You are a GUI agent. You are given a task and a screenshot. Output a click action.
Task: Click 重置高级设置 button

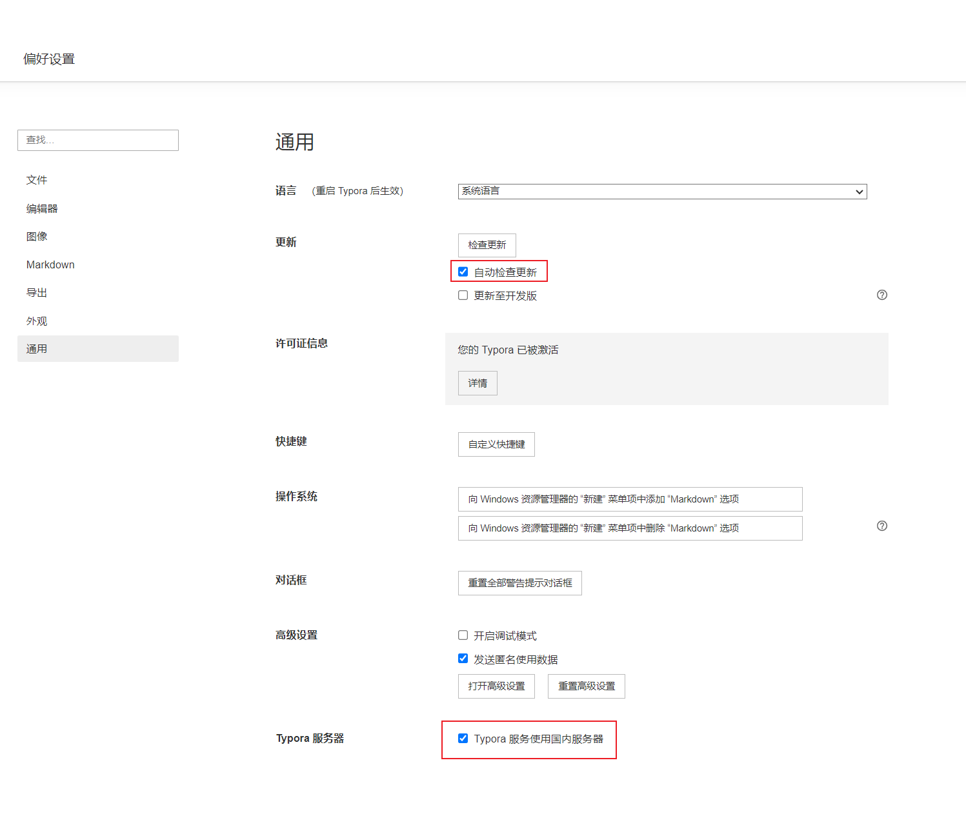pyautogui.click(x=587, y=686)
